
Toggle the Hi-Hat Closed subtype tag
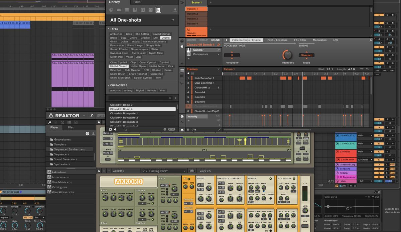119,66
